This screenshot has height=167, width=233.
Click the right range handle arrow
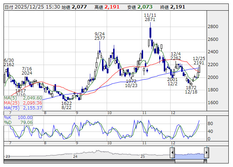[x=206, y=153]
